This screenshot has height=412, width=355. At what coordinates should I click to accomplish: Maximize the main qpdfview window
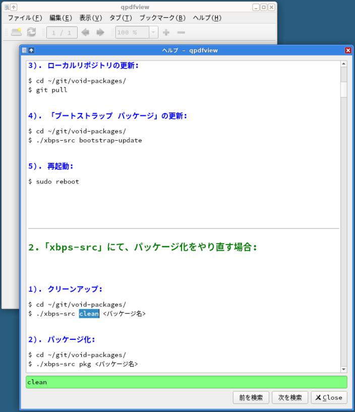[x=264, y=7]
